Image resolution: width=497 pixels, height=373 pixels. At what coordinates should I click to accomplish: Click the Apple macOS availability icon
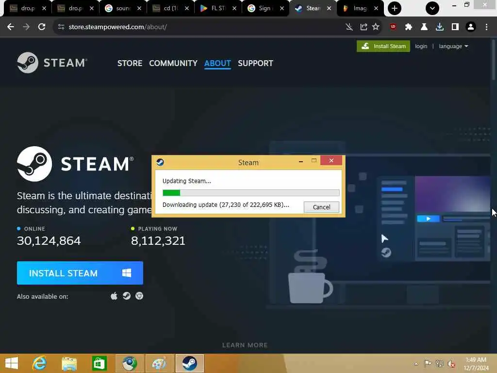pyautogui.click(x=114, y=296)
